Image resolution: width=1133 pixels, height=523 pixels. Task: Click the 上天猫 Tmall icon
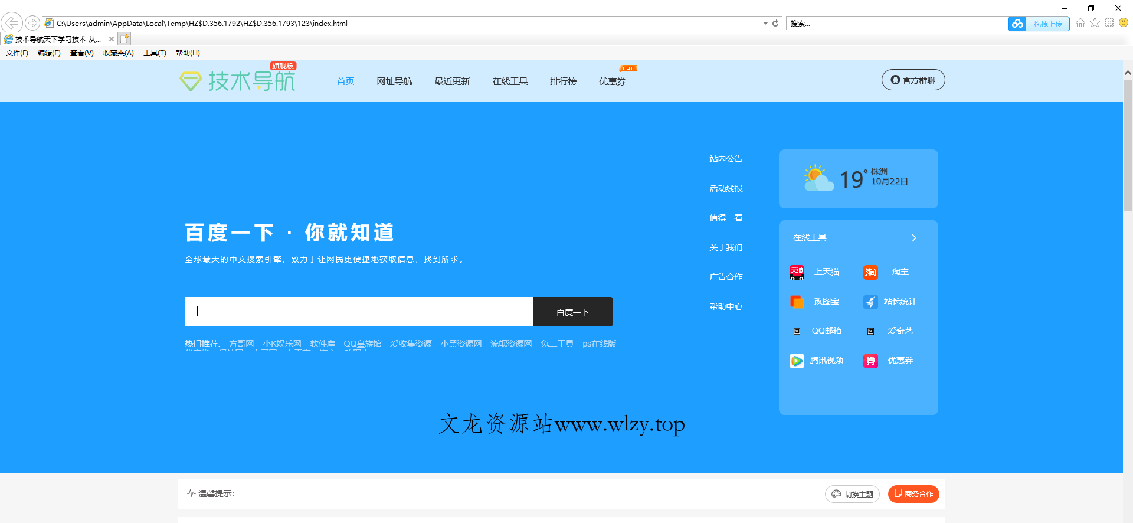pyautogui.click(x=797, y=272)
